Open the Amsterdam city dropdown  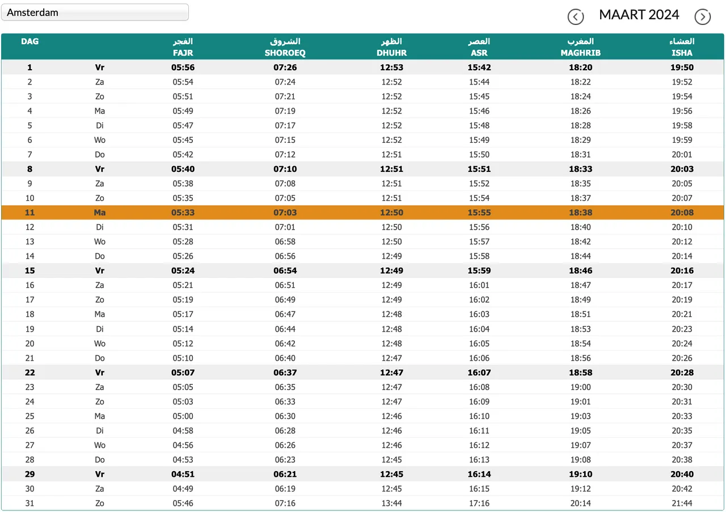pyautogui.click(x=95, y=12)
